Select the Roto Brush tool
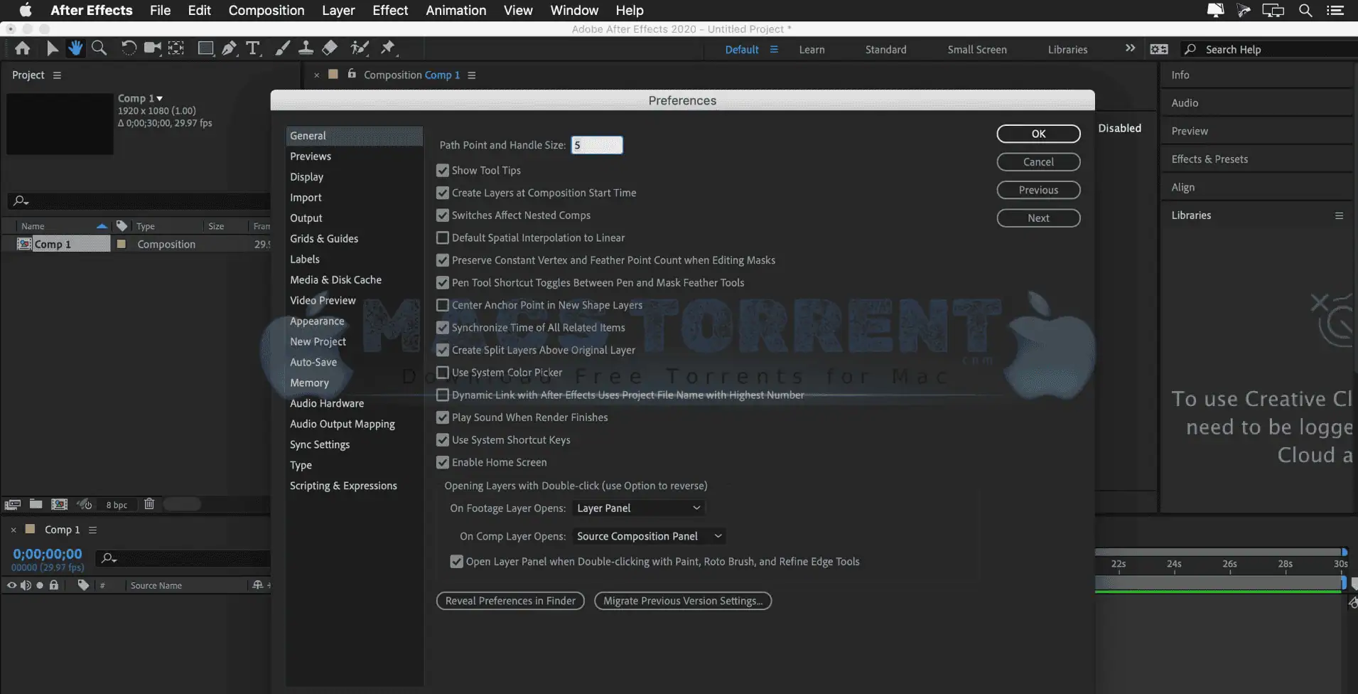The height and width of the screenshot is (694, 1358). click(360, 48)
